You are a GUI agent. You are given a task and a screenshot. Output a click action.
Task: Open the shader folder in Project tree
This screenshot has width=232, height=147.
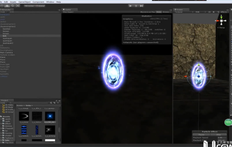point(7,135)
